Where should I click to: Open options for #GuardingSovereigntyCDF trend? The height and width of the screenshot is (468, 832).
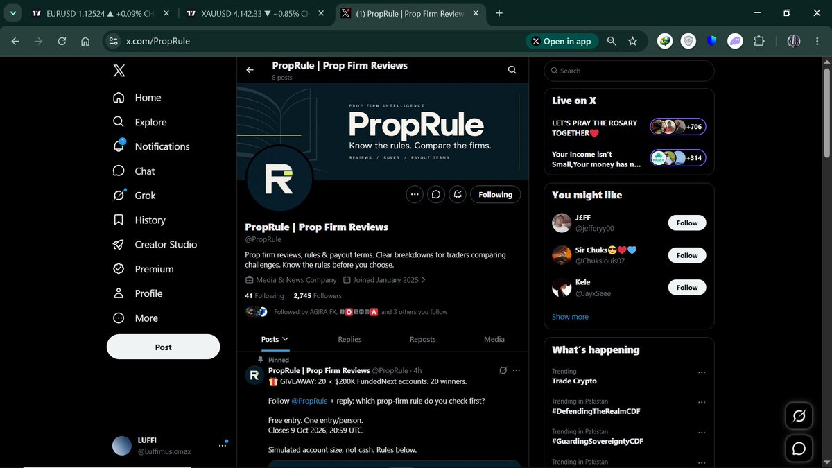pyautogui.click(x=702, y=432)
